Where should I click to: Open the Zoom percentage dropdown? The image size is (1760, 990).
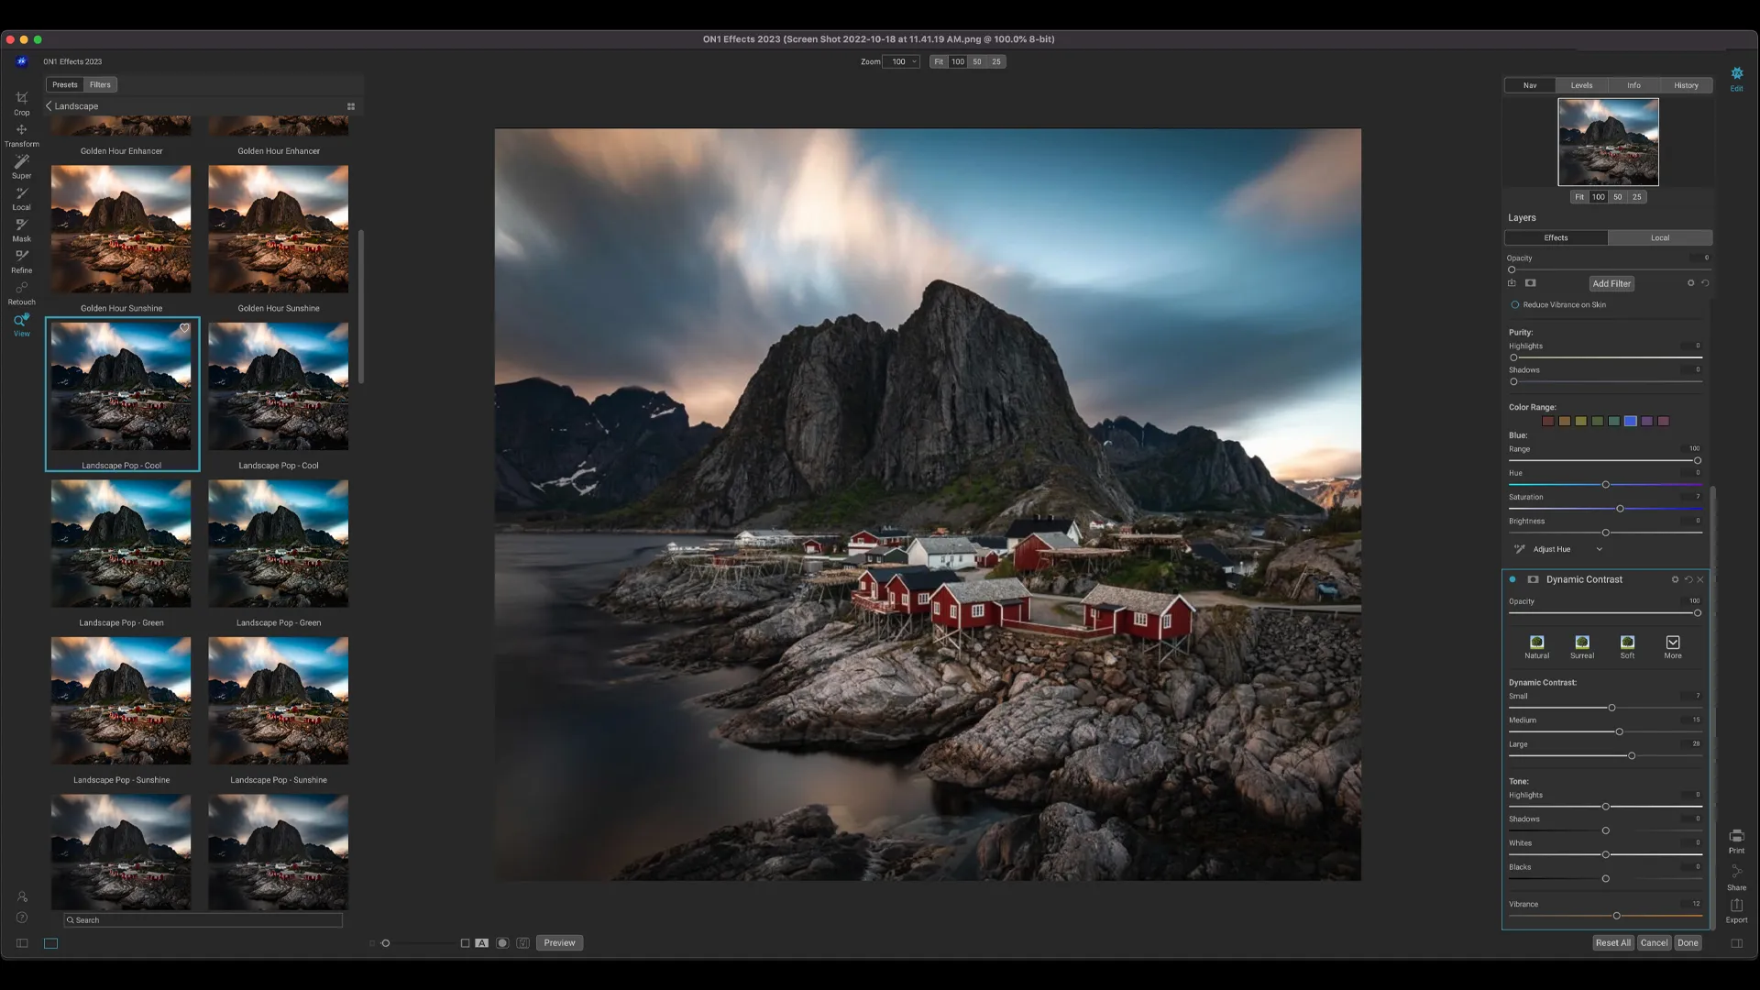901,61
